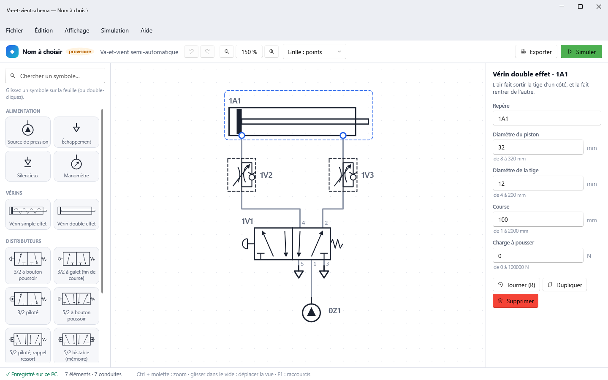Delete the cylinder with Supprimer
This screenshot has height=380, width=608.
(x=516, y=301)
